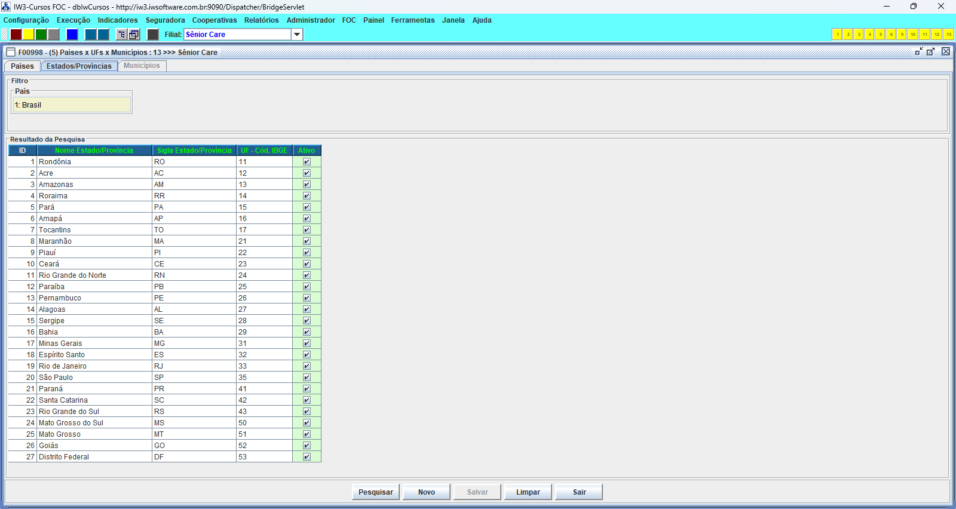Click the Goiás name cell

(94, 446)
